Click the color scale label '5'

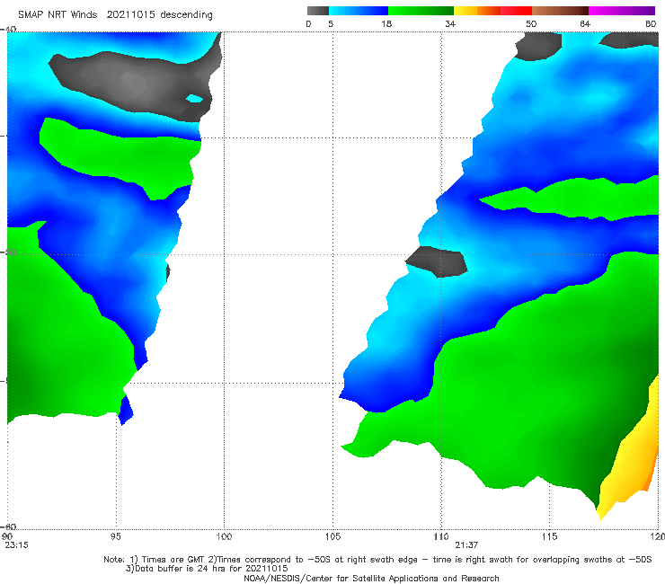[x=331, y=23]
